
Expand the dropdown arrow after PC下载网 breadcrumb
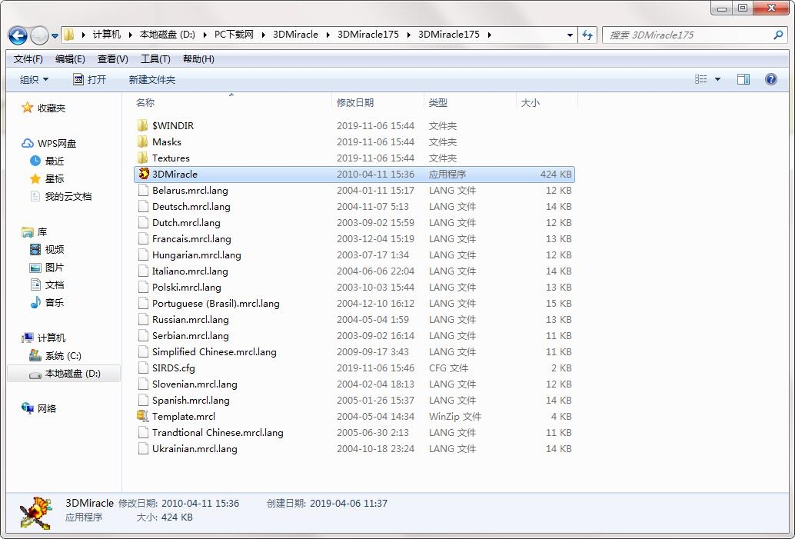click(264, 35)
